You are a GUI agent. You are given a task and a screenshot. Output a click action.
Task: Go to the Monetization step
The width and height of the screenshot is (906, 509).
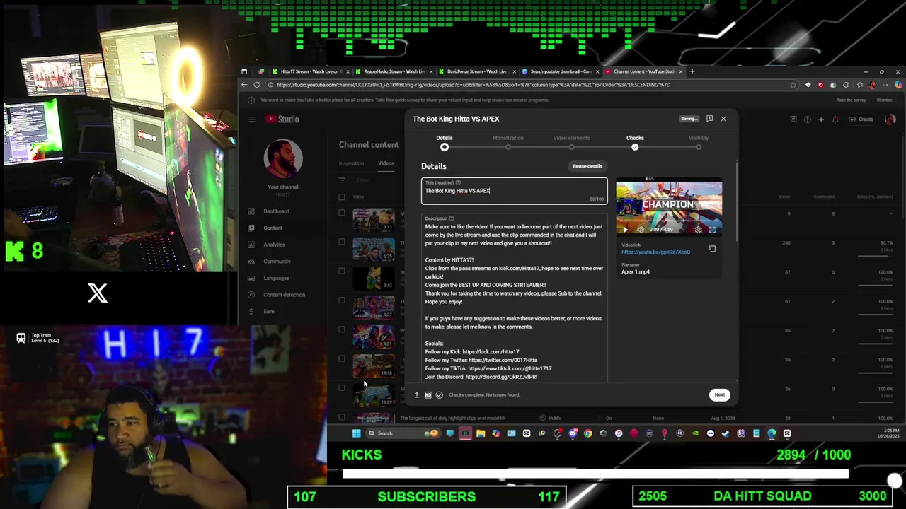coord(508,142)
